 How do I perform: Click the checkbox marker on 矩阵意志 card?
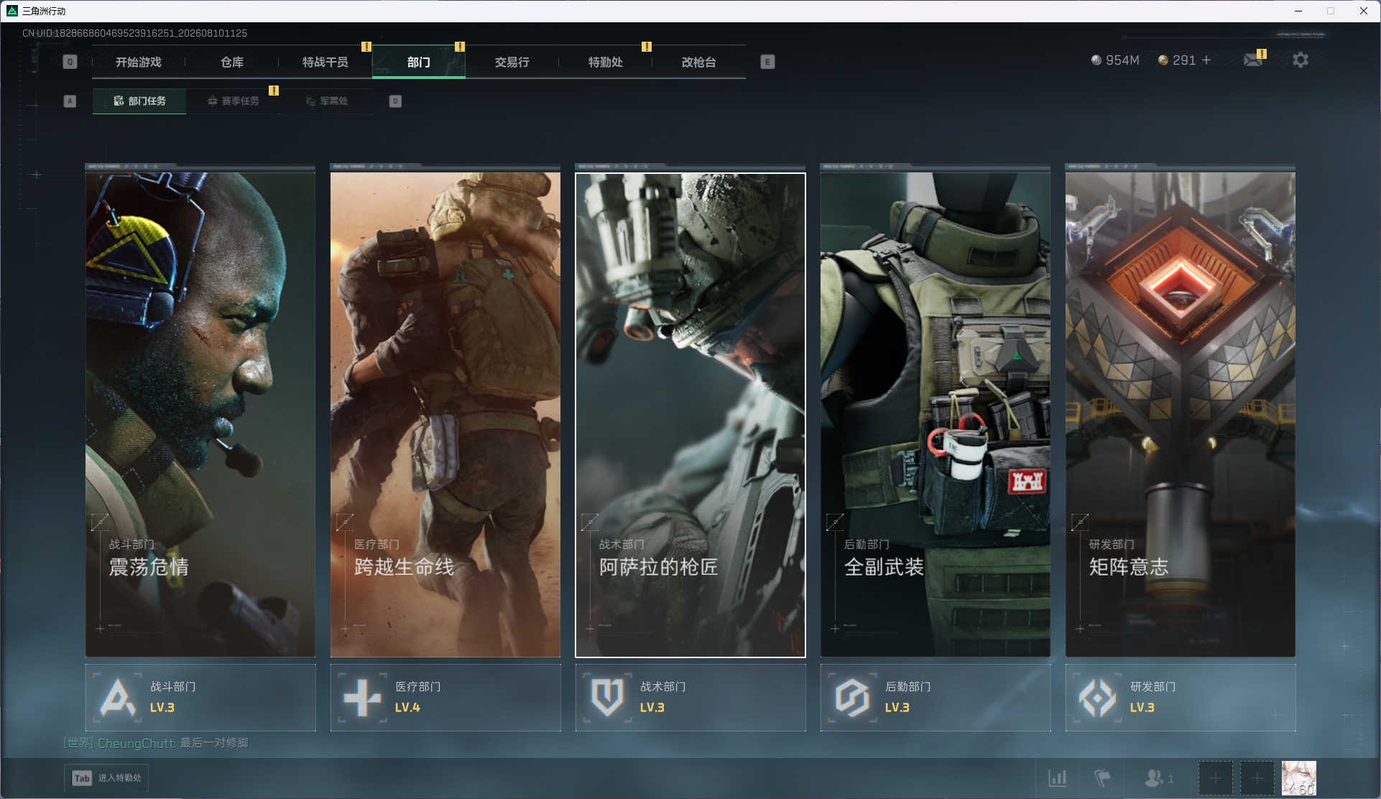[x=1080, y=522]
